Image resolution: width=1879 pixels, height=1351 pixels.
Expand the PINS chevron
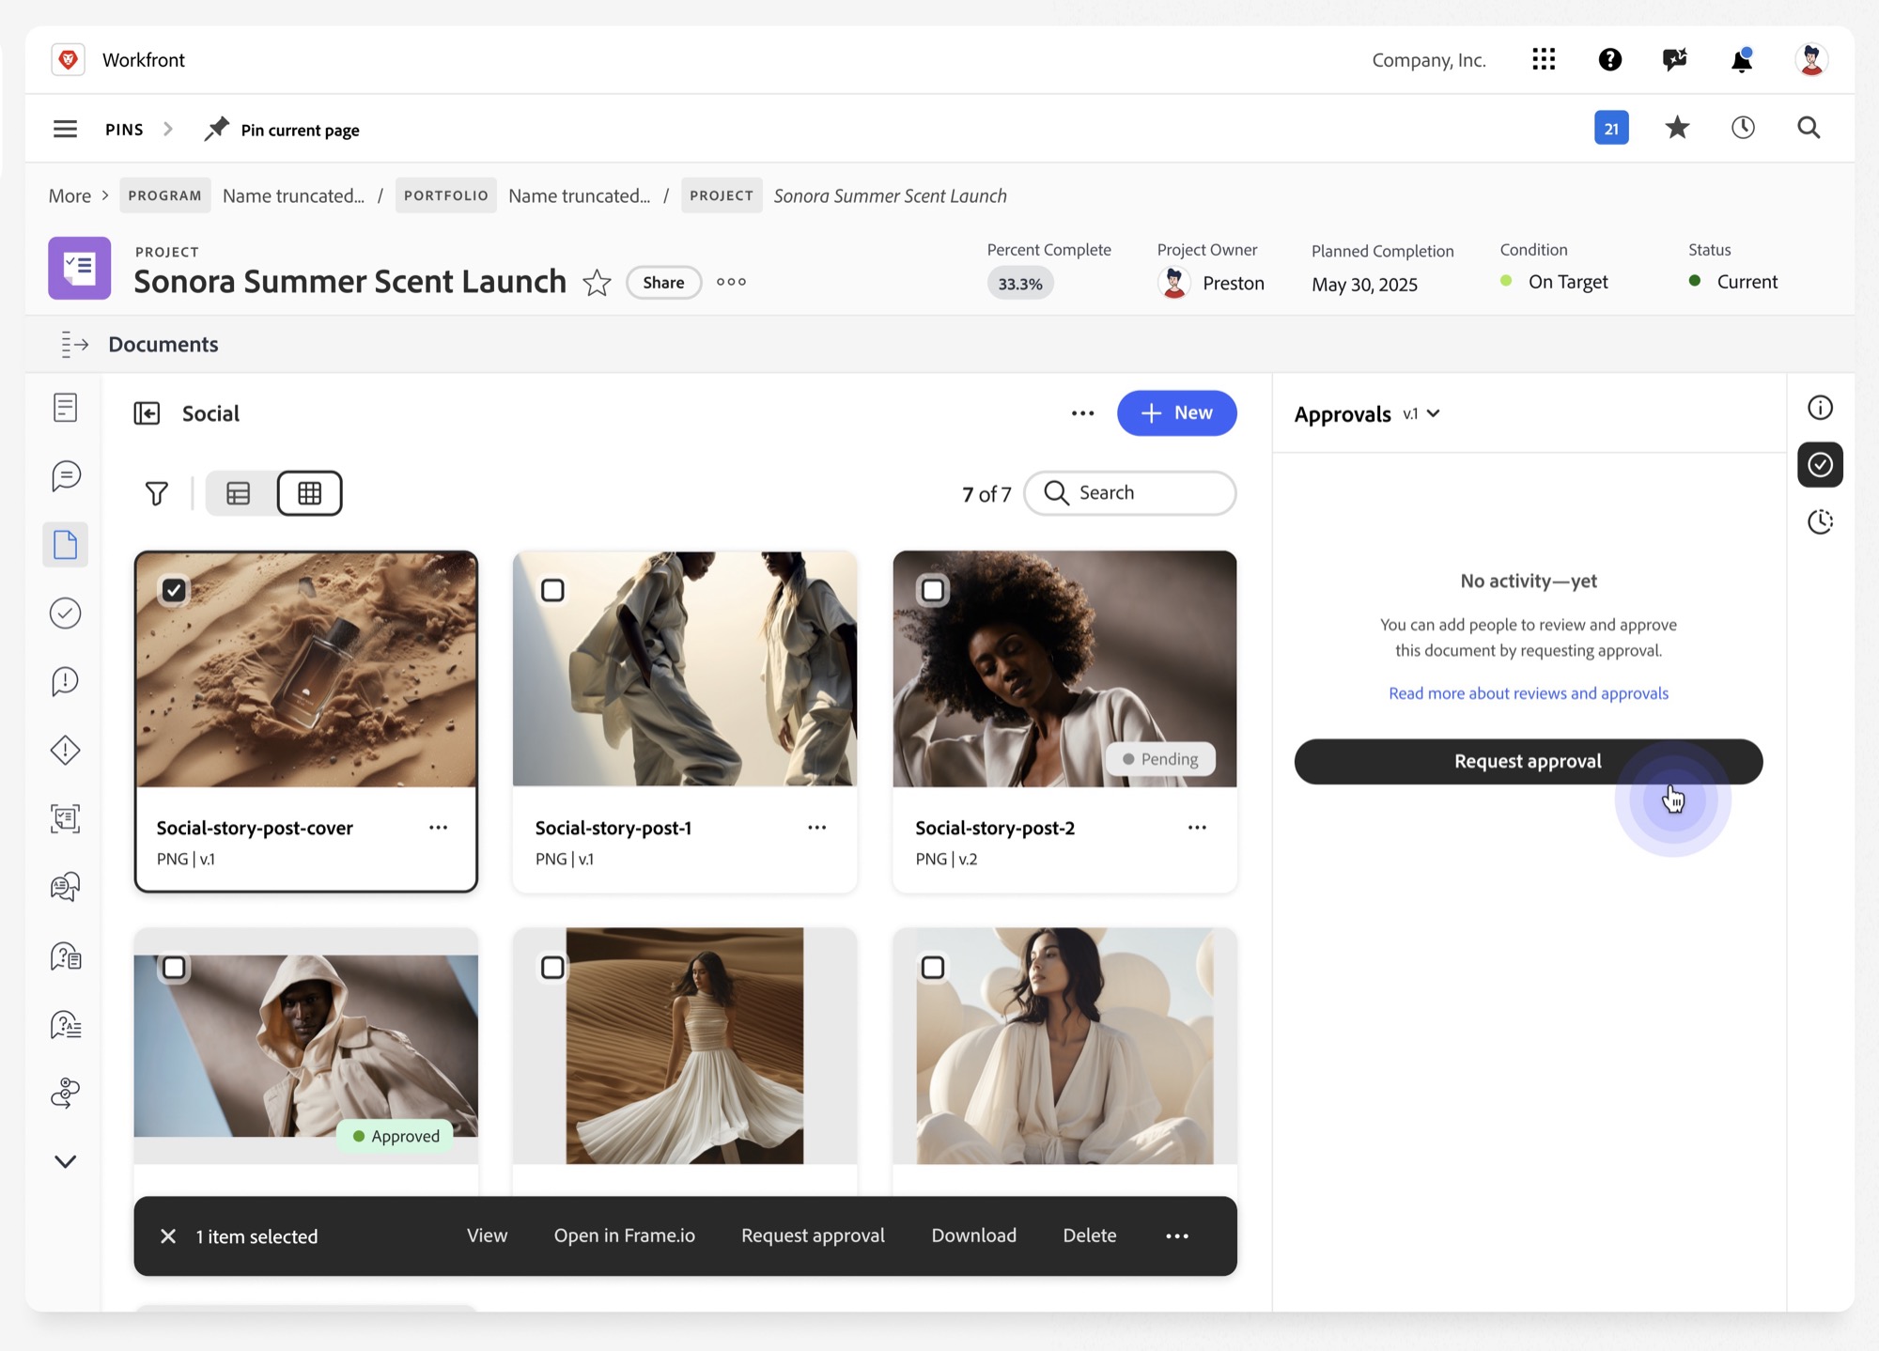click(168, 129)
